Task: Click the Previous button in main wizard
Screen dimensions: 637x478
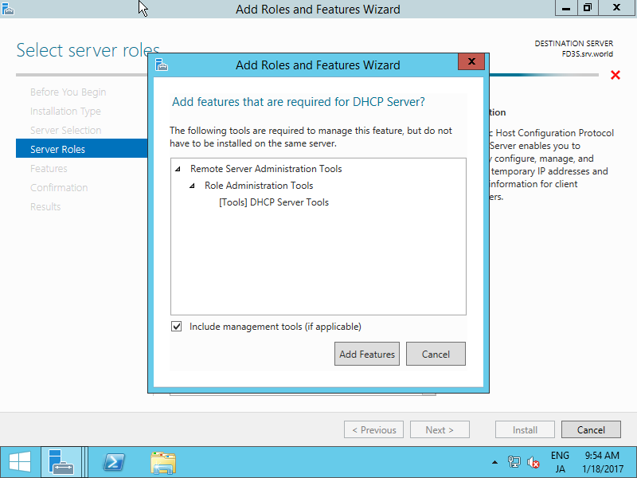Action: 373,429
